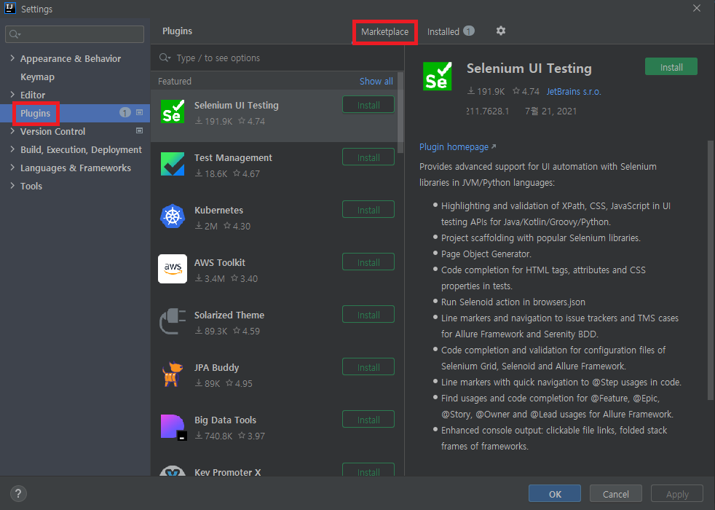Click the search magnifier in plugin search field

point(165,58)
